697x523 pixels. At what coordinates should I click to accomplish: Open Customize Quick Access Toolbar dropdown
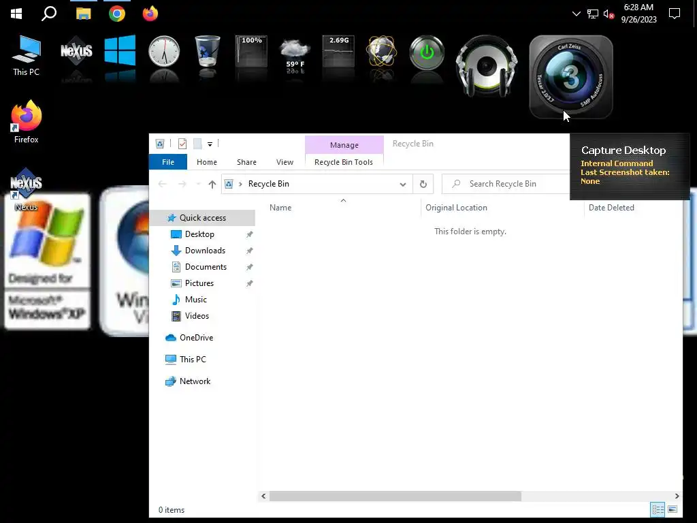[210, 144]
